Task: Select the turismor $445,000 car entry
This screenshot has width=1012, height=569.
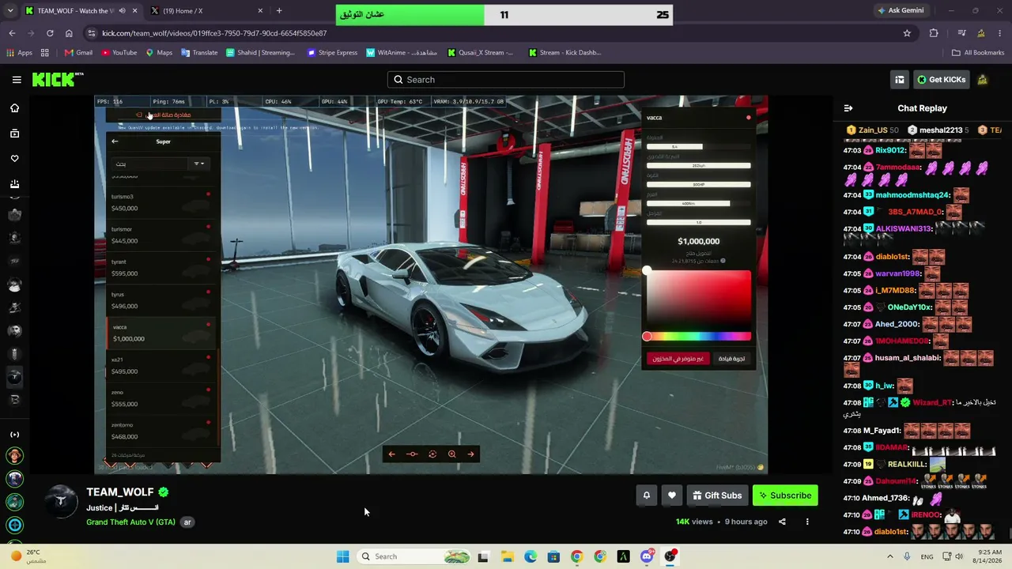Action: pyautogui.click(x=161, y=235)
